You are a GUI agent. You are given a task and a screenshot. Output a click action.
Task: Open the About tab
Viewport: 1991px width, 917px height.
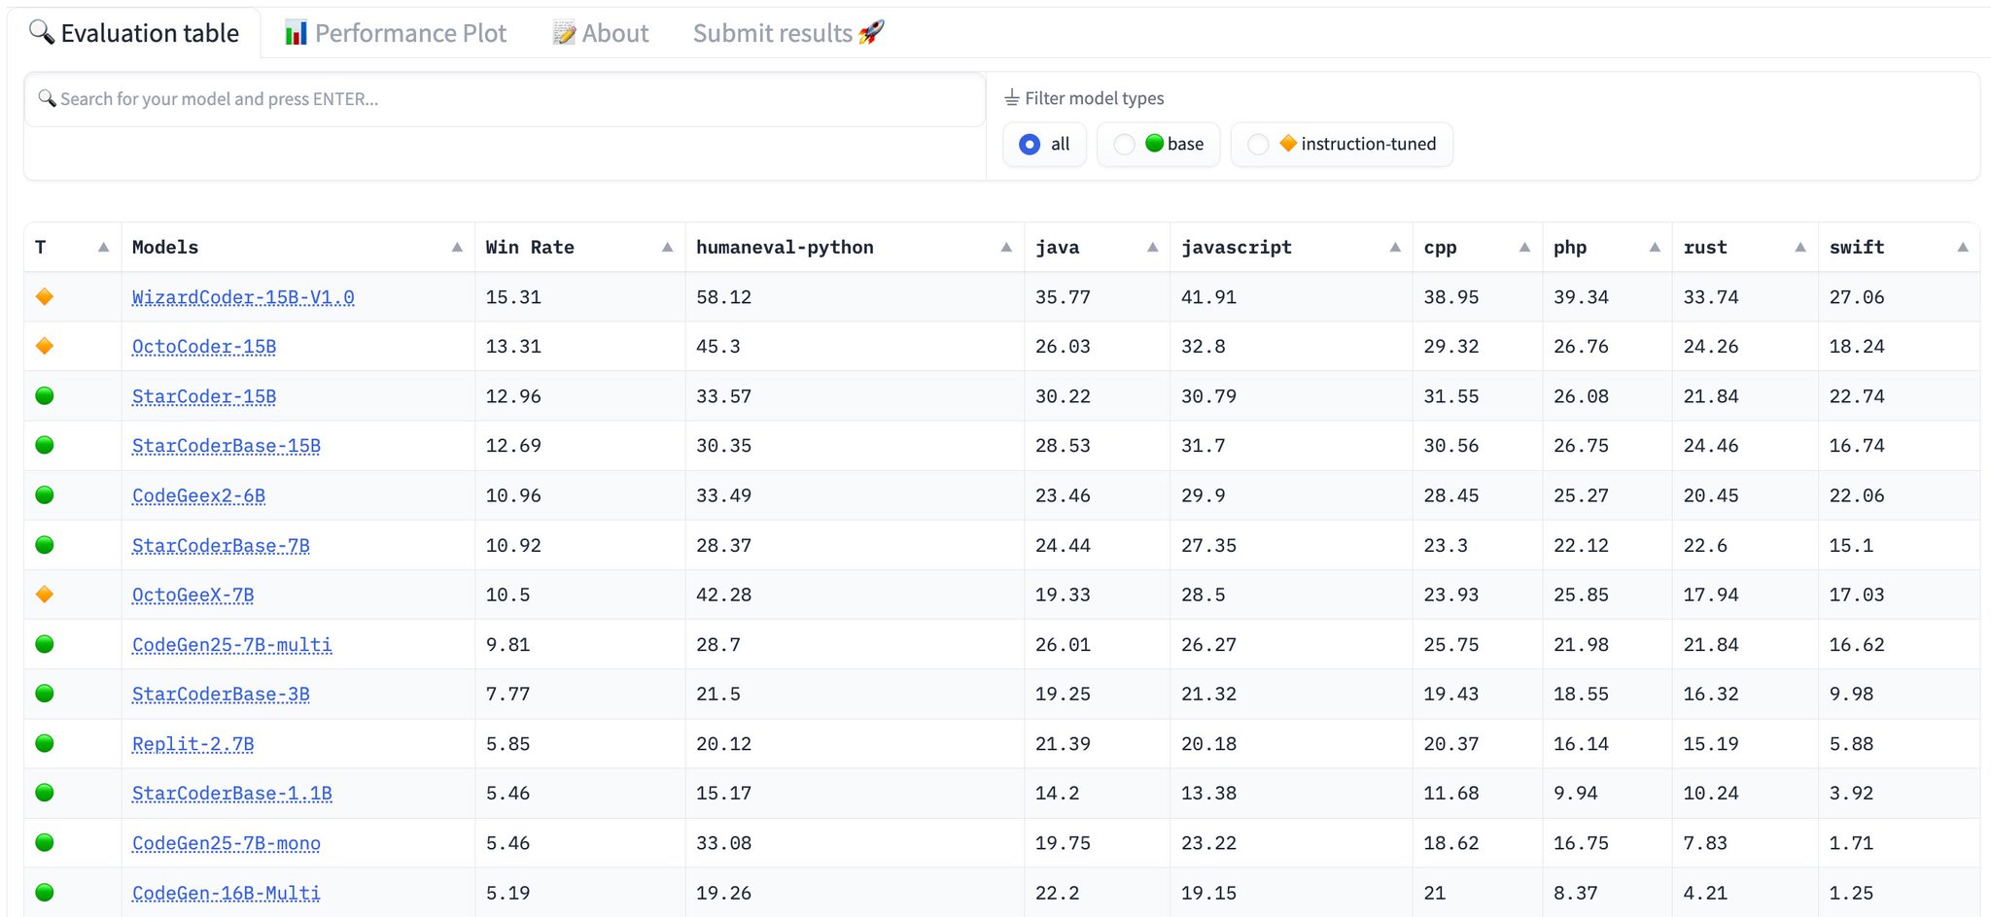click(601, 33)
